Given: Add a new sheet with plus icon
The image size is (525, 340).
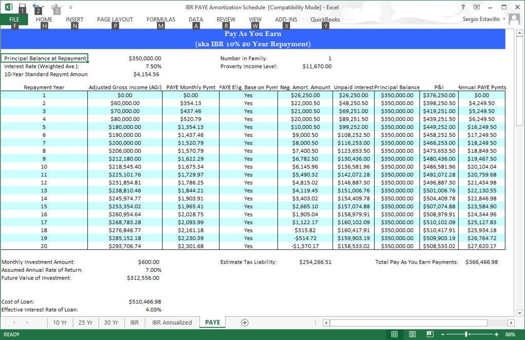Looking at the screenshot, I should pos(245,323).
